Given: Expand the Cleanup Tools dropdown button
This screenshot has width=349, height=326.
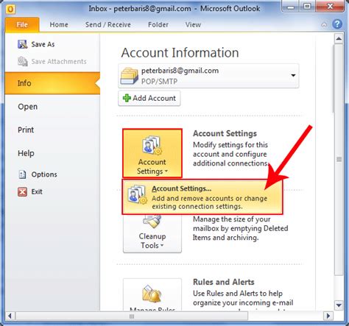Looking at the screenshot, I should coord(152,233).
